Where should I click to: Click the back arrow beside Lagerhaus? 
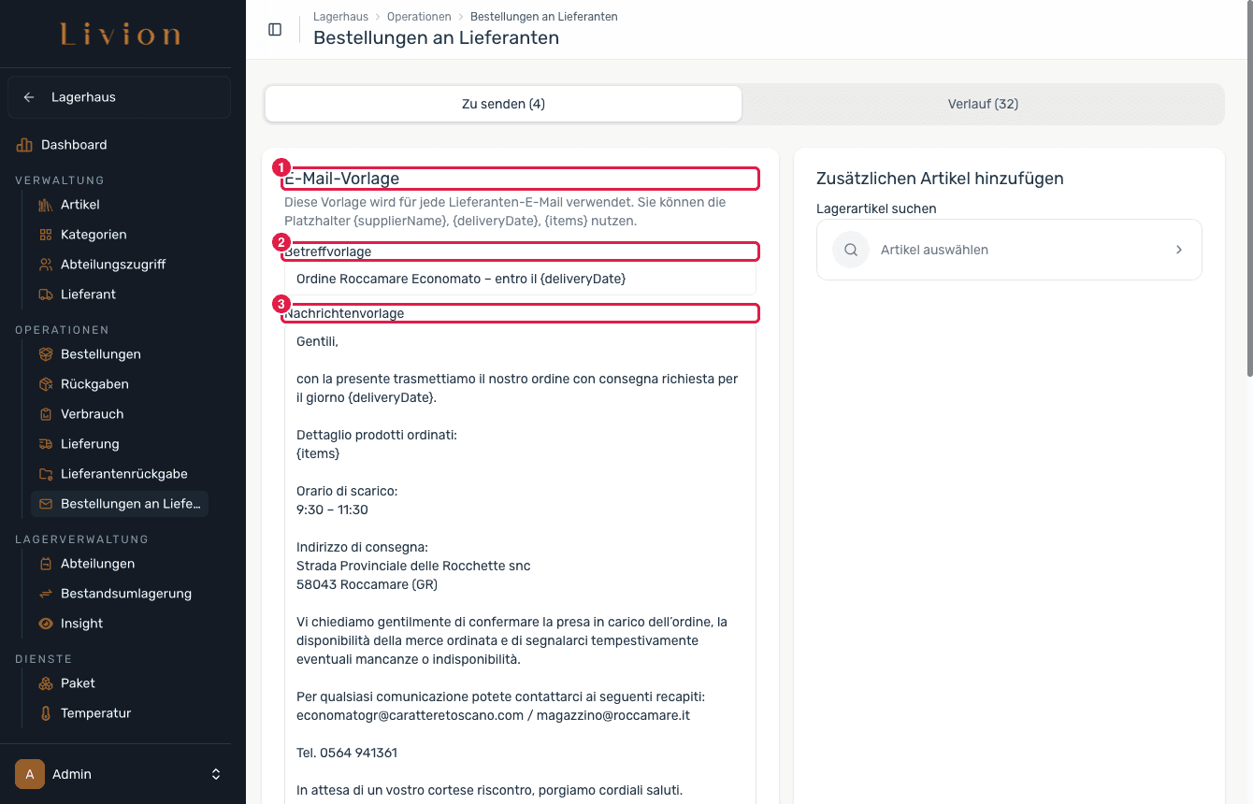click(29, 97)
